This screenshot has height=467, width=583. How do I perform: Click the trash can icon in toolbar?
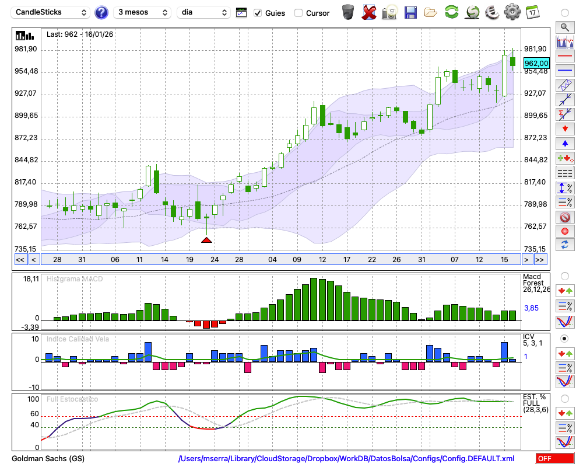tap(348, 12)
